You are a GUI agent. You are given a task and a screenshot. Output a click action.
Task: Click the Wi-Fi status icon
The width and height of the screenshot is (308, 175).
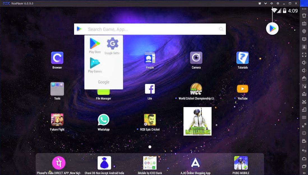(x=274, y=10)
